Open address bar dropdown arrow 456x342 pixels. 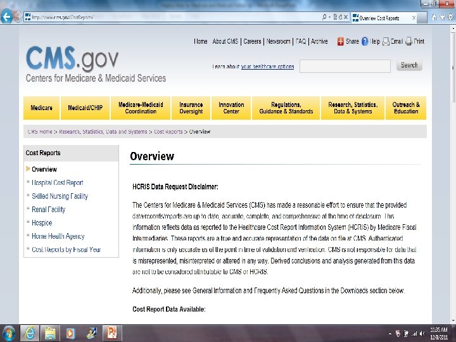(x=329, y=17)
